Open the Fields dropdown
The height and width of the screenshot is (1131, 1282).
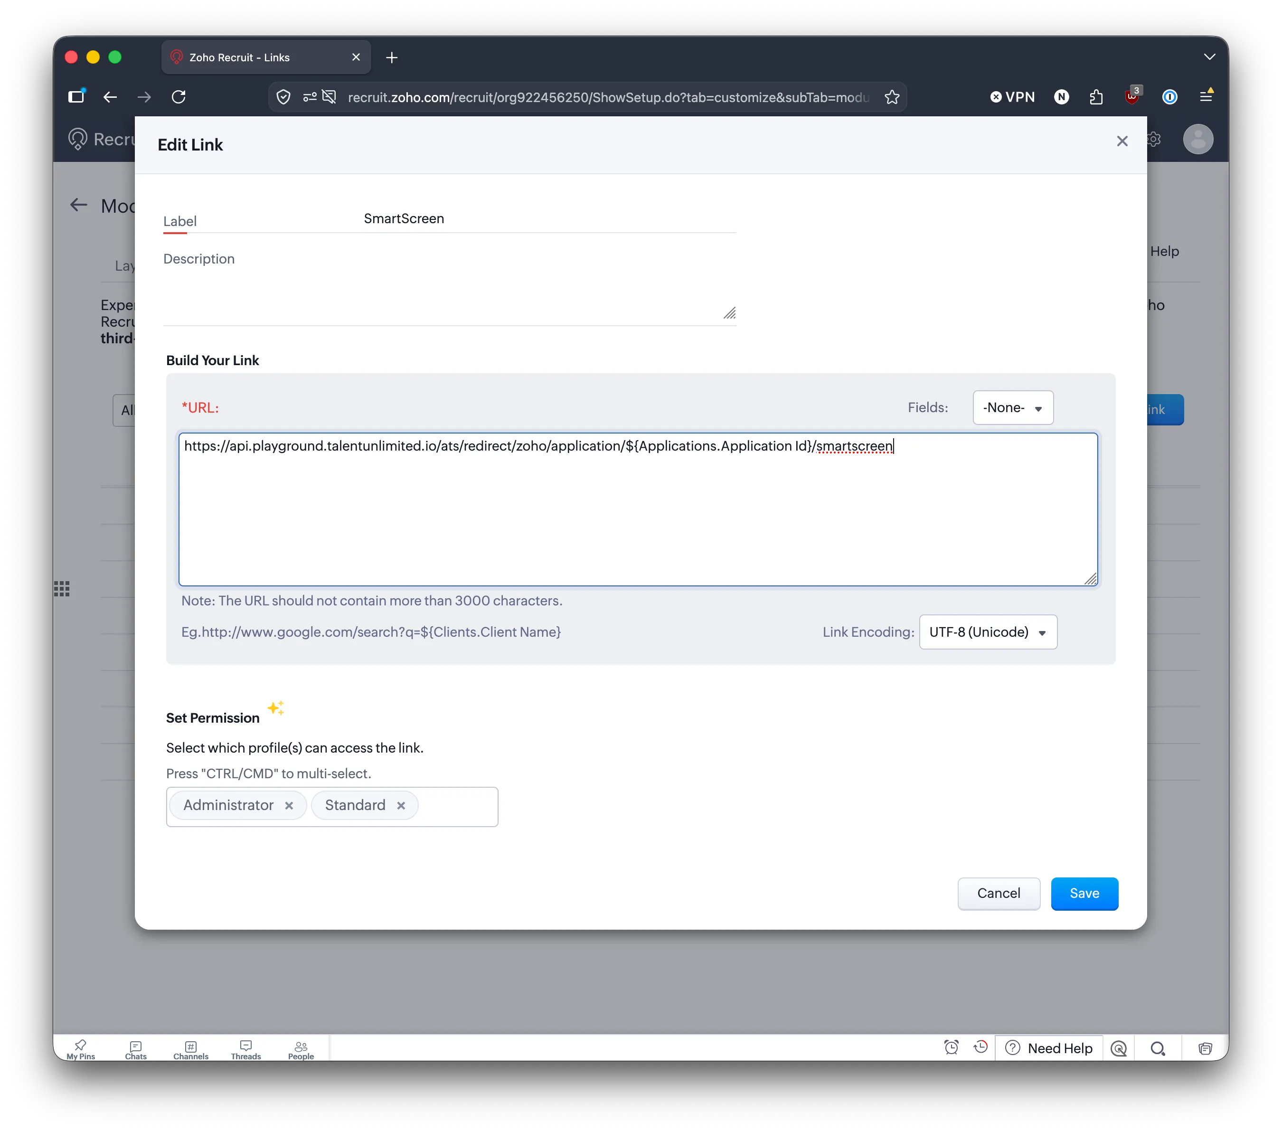click(1012, 408)
